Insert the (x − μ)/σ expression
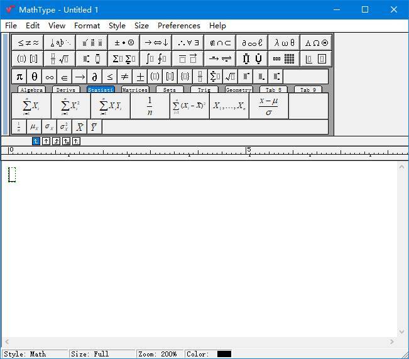Viewport: 409px width, 359px height. pos(269,106)
